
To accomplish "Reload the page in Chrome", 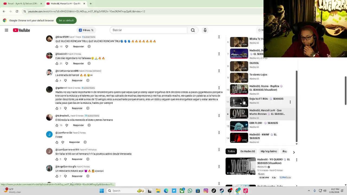I will point(17,11).
